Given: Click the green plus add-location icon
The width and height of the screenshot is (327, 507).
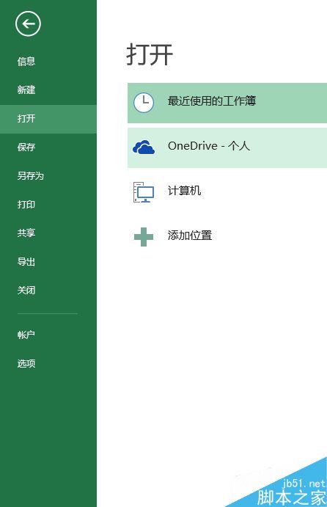Looking at the screenshot, I should click(144, 237).
